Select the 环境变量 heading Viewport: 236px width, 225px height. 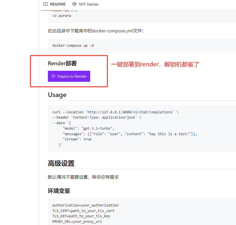coord(59,191)
